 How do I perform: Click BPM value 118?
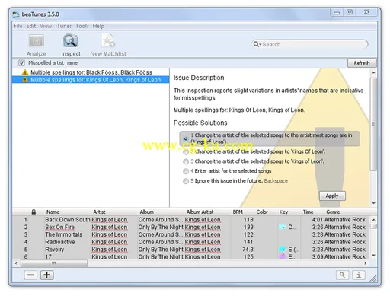248,220
